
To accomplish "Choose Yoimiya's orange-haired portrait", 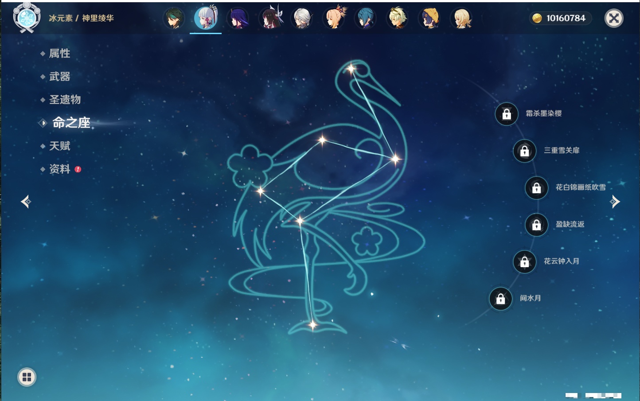I will [x=334, y=19].
